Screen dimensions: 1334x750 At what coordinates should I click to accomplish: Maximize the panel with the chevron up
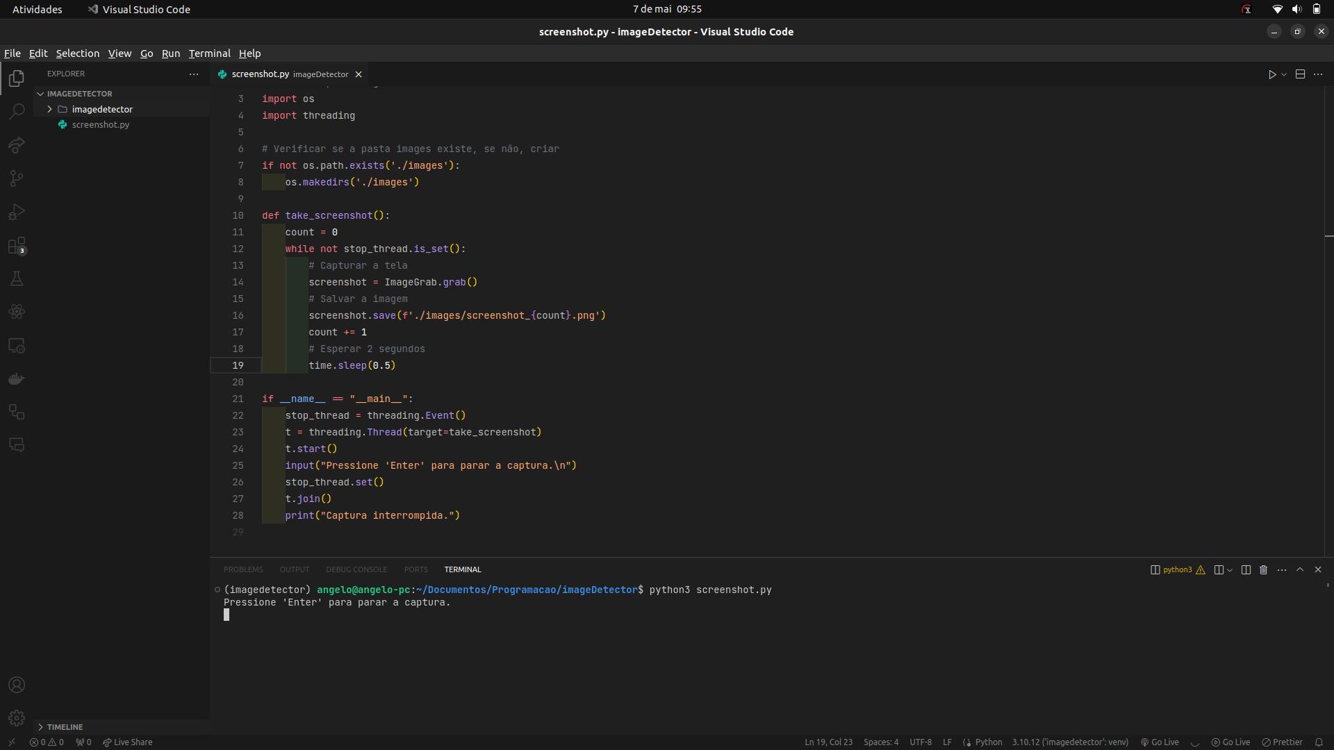click(1300, 569)
